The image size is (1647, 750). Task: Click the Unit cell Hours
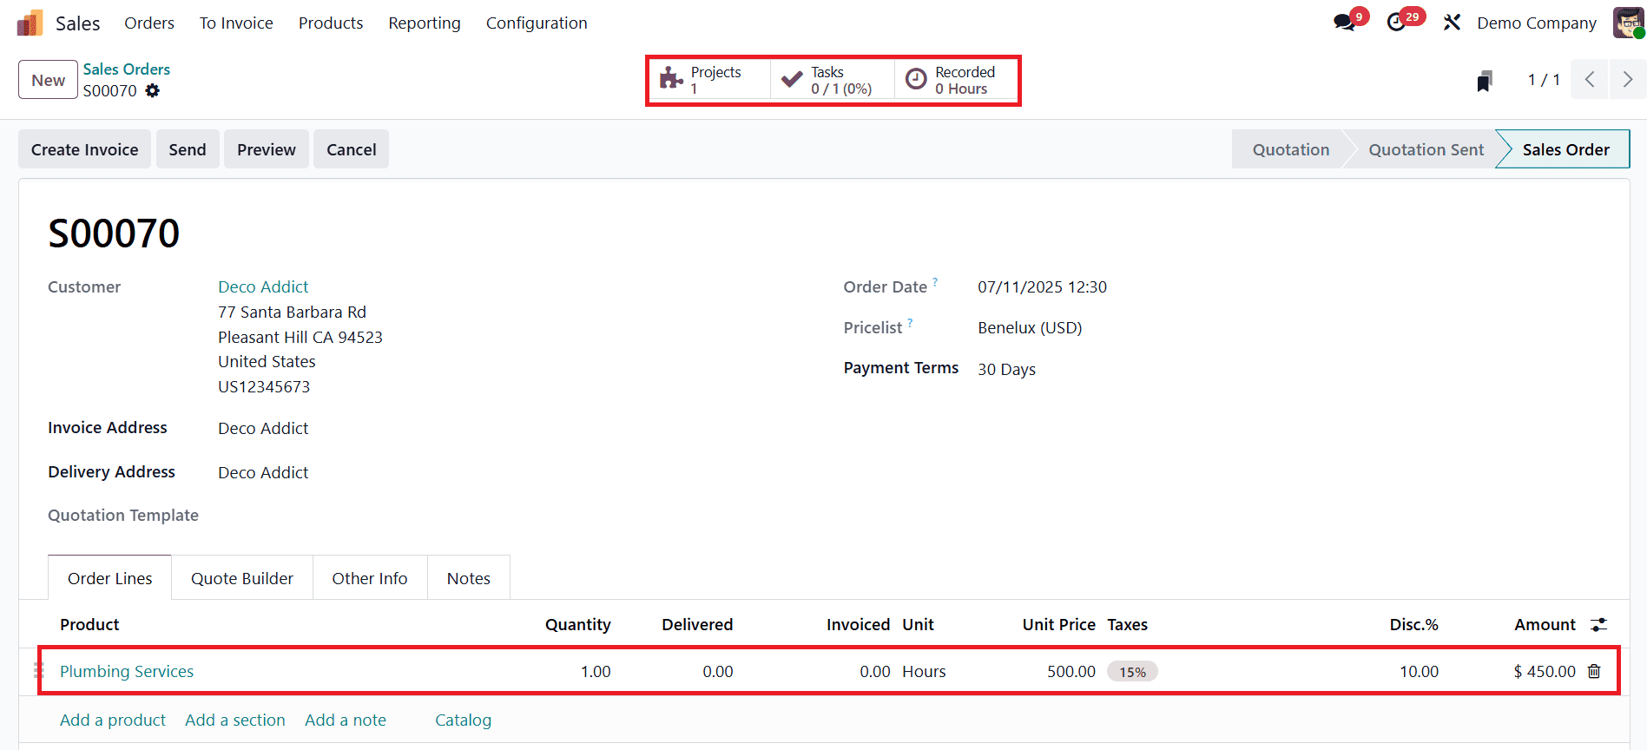924,671
